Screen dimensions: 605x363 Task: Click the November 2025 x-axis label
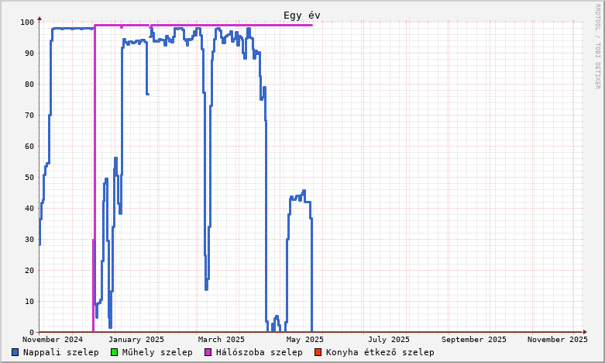tap(557, 339)
